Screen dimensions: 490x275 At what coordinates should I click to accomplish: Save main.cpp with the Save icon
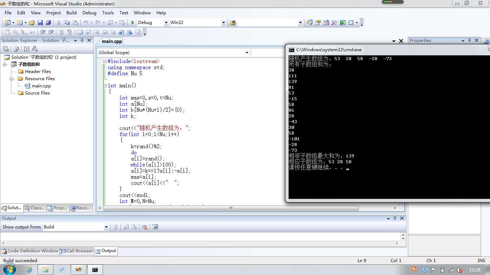[40, 23]
